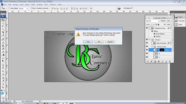
Task: Select the Dodge tool
Action: 3,61
